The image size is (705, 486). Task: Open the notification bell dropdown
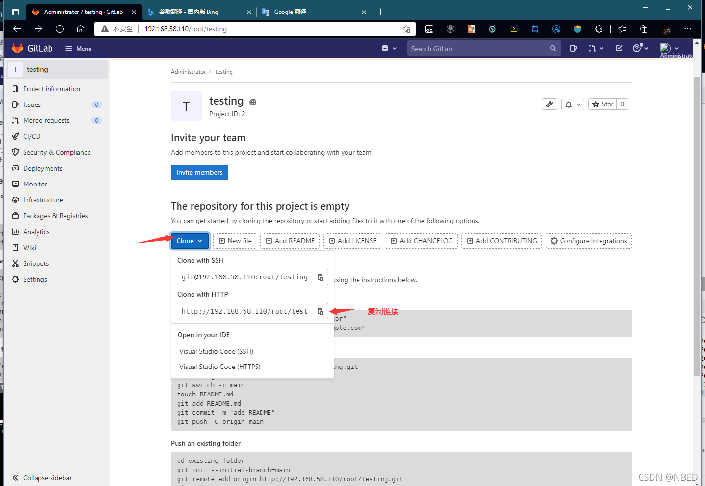[572, 104]
